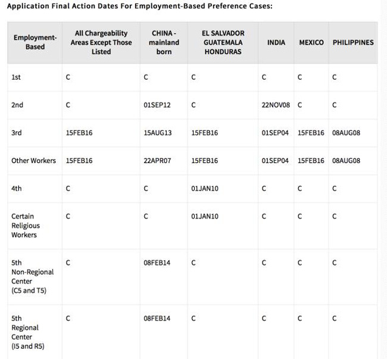Click the Philippines 08AUG08 date in 3rd row

pos(346,133)
